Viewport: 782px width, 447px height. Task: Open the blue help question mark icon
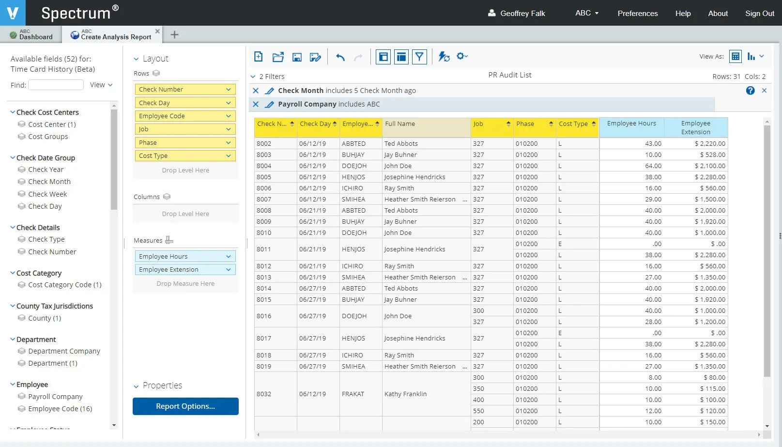pos(750,91)
